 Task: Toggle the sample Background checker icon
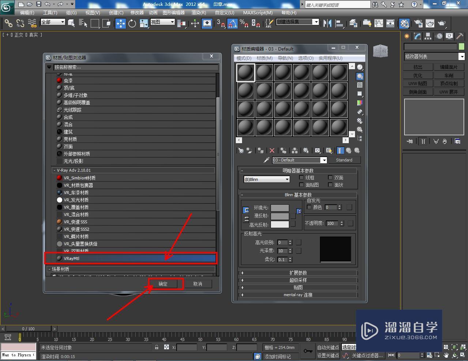click(x=360, y=85)
